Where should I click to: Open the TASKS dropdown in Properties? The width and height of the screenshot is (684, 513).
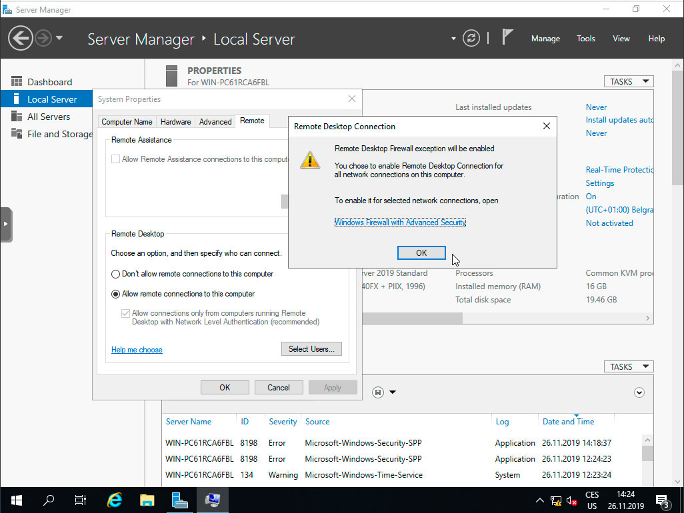627,81
